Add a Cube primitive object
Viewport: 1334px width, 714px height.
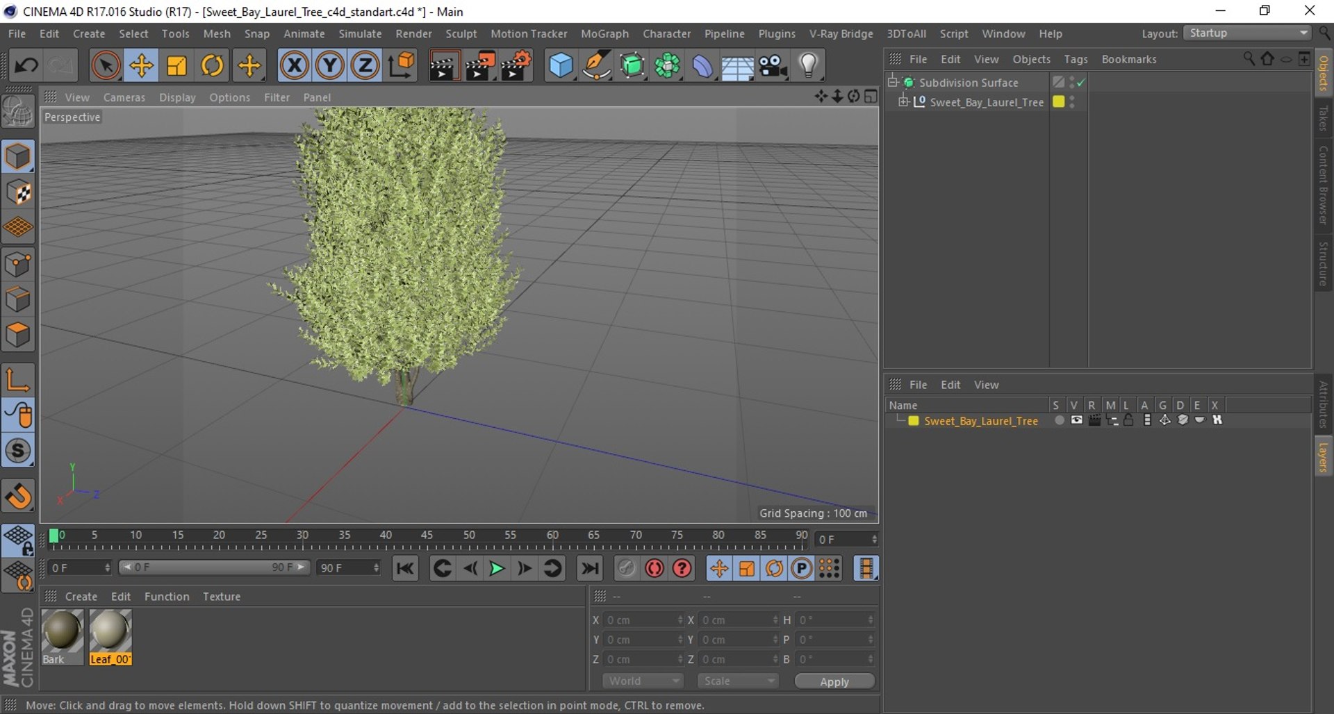[x=561, y=66]
